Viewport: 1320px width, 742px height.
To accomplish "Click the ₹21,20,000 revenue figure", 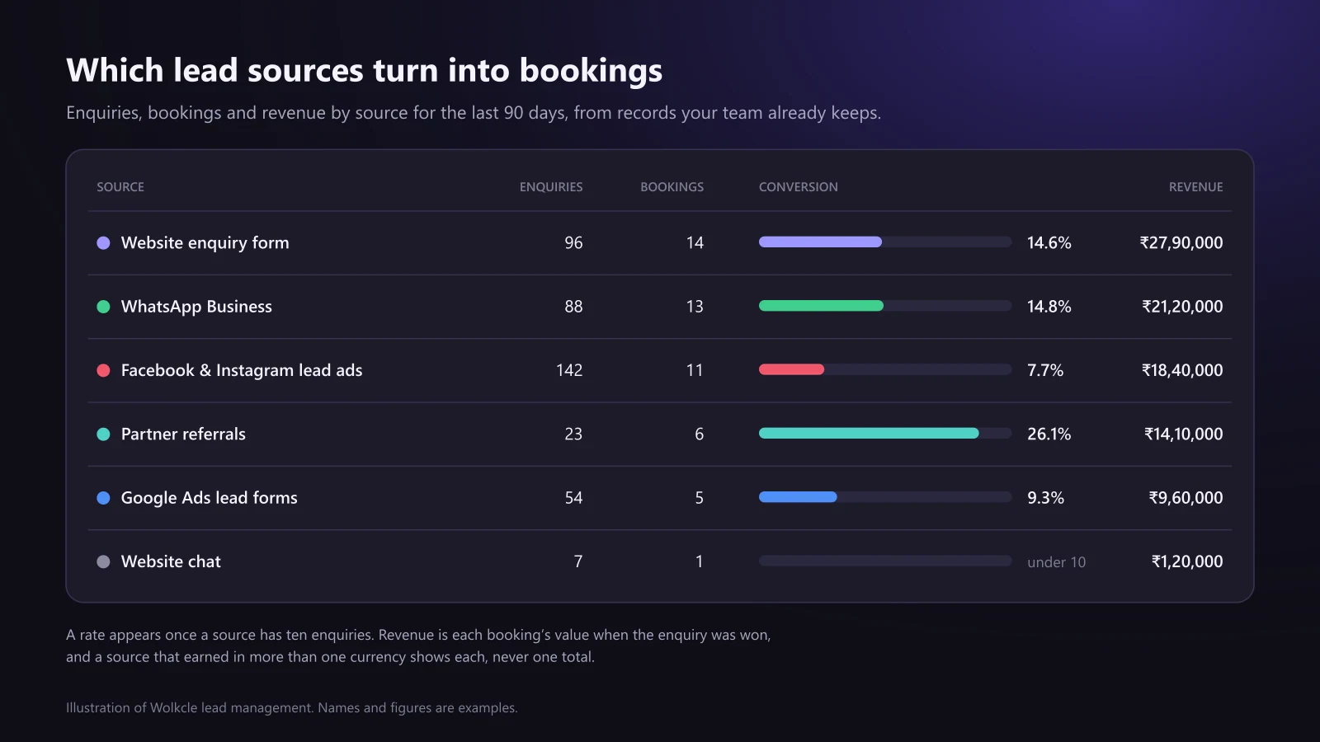I will 1182,307.
